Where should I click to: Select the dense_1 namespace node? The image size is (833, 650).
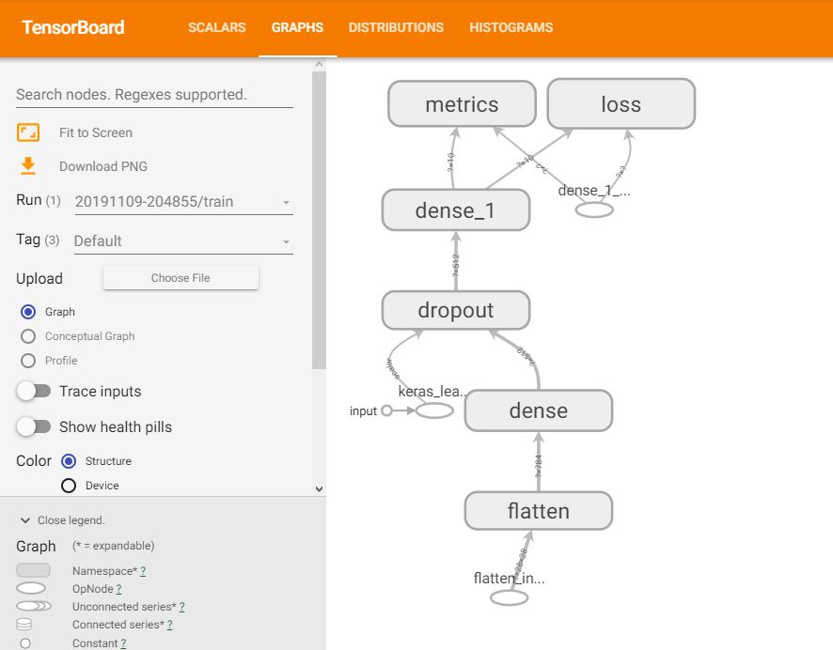point(456,210)
